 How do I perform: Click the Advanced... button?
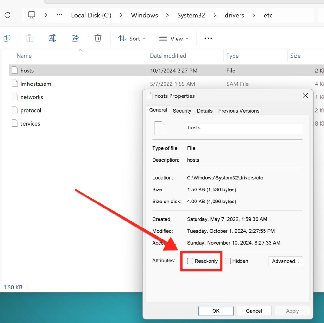coord(286,261)
